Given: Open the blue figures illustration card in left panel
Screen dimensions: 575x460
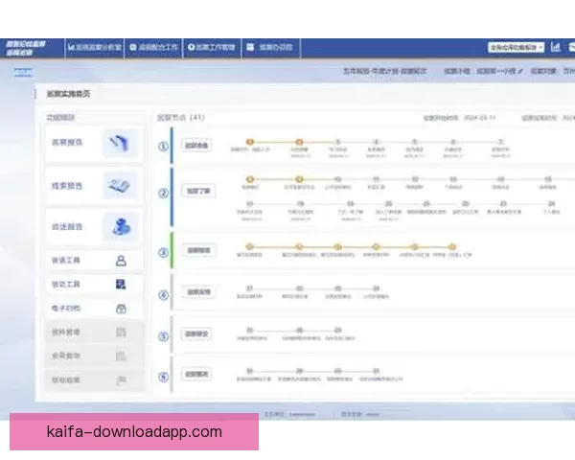Looking at the screenshot, I should click(94, 226).
